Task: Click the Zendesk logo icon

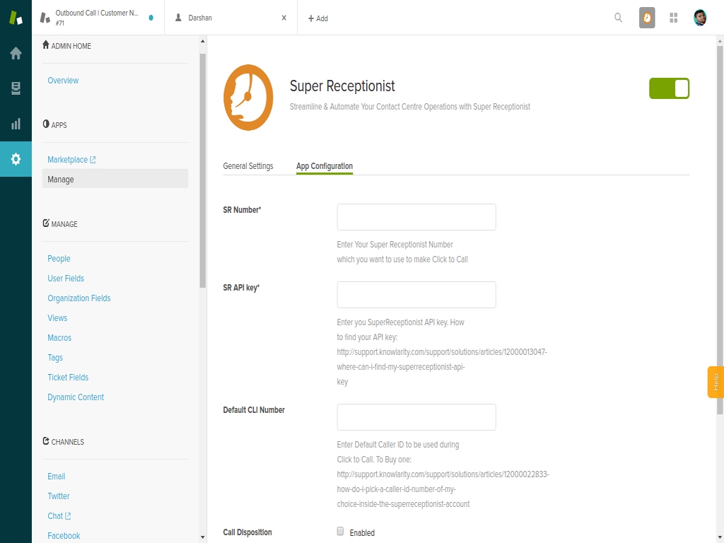Action: [x=16, y=18]
